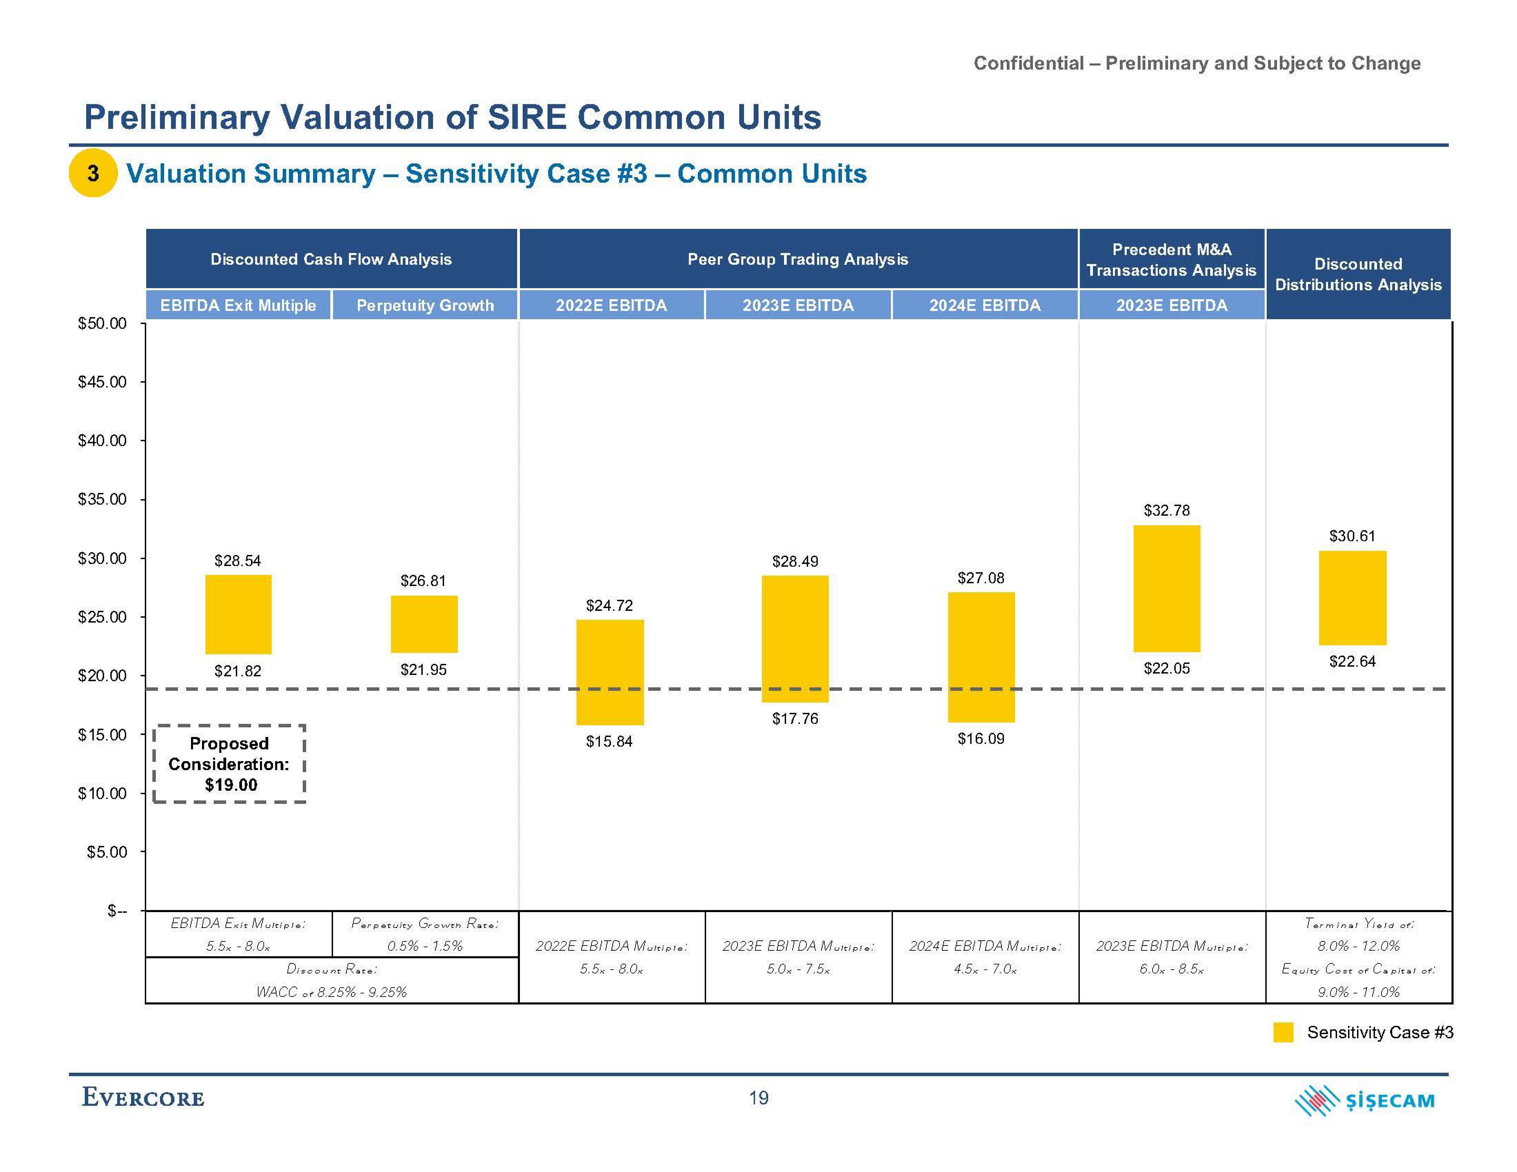Click the $35.00 axis label
The image size is (1517, 1172).
(x=103, y=499)
